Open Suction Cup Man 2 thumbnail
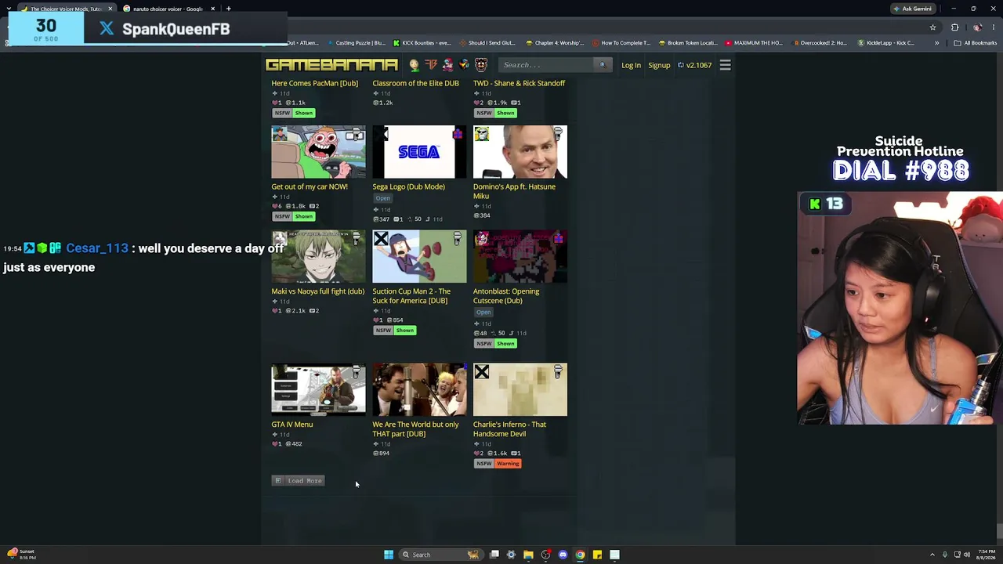The image size is (1003, 564). (x=419, y=256)
